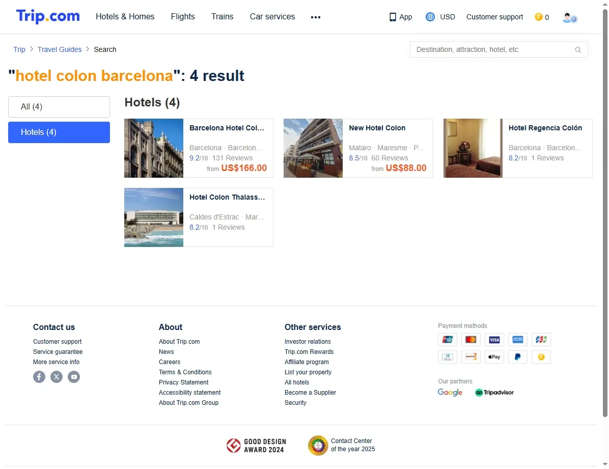Screen dimensions: 609x469
Task: Click the App phone icon
Action: click(x=393, y=17)
